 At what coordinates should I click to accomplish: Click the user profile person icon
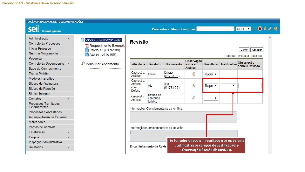tap(265, 29)
